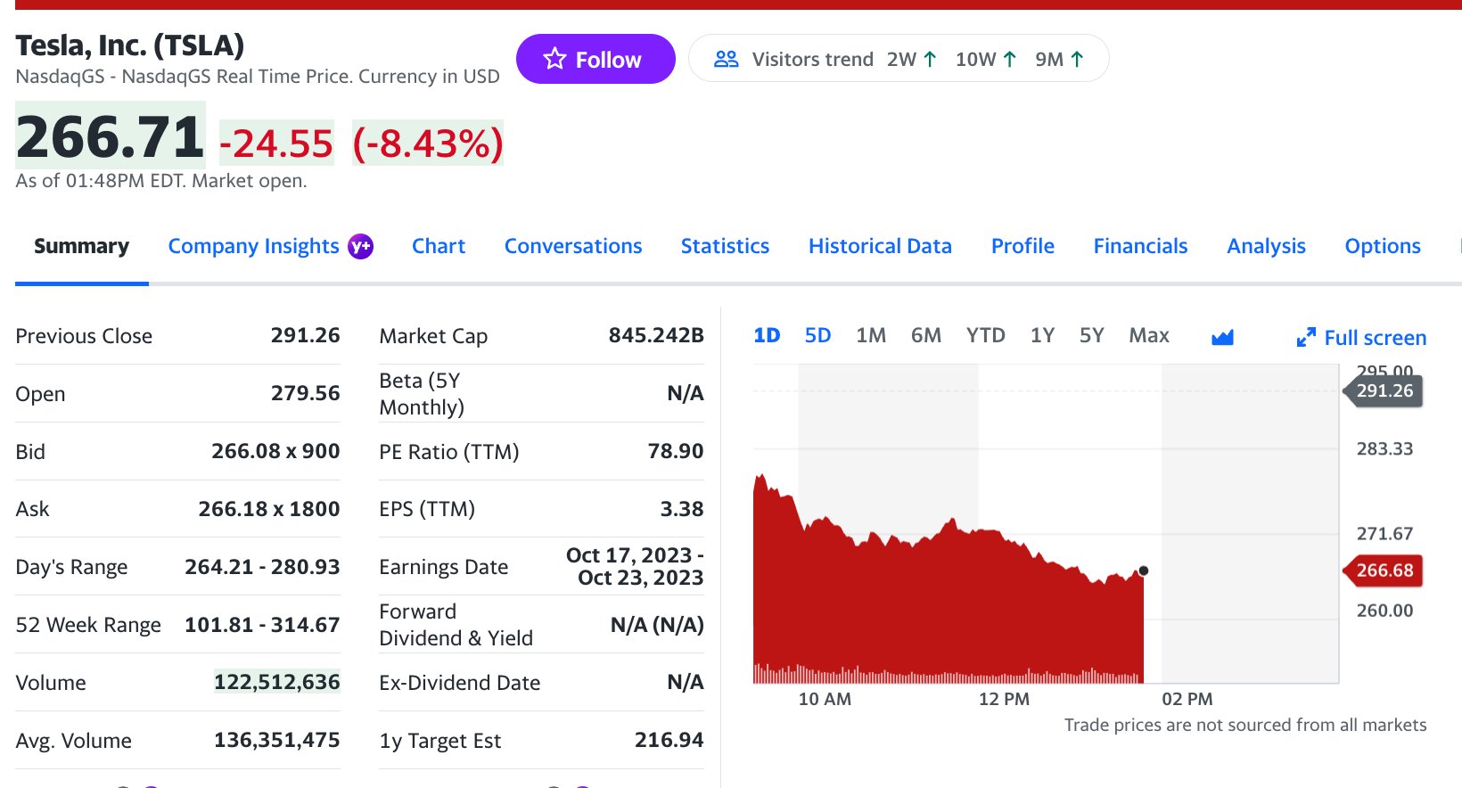Go to the Financials tab
Viewport: 1462px width, 788px height.
click(x=1140, y=246)
